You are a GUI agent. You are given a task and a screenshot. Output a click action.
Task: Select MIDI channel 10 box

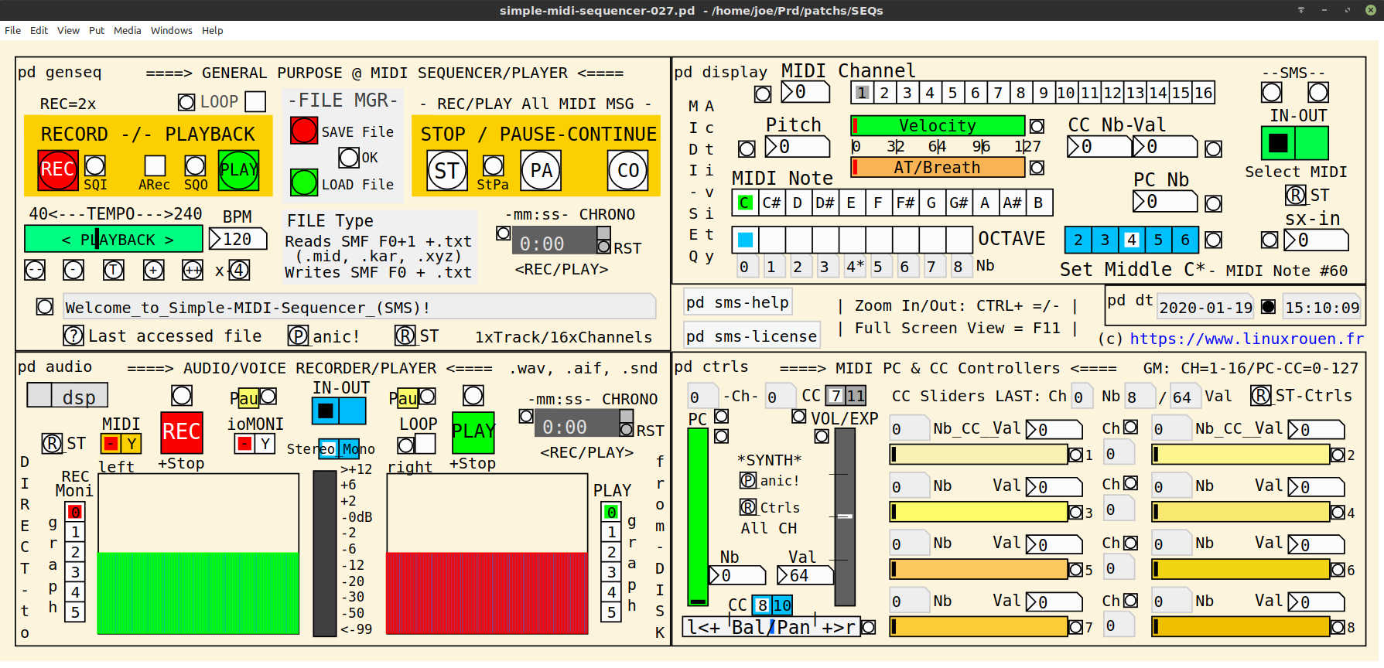[1065, 93]
